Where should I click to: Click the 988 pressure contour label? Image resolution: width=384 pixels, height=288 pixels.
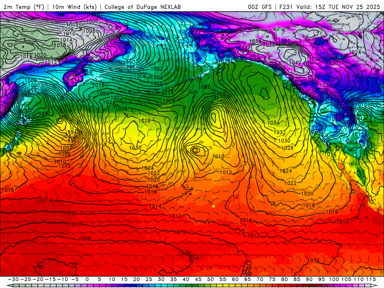click(x=43, y=114)
